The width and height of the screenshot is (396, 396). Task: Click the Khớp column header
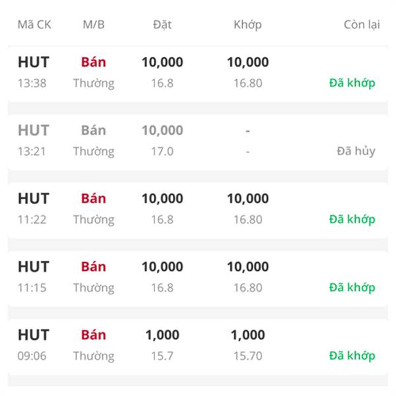point(247,25)
